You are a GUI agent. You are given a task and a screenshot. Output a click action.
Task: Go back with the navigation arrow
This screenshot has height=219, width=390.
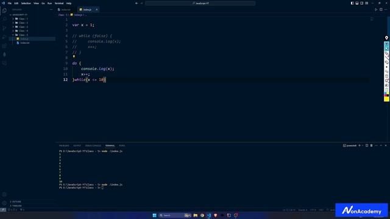coord(136,3)
